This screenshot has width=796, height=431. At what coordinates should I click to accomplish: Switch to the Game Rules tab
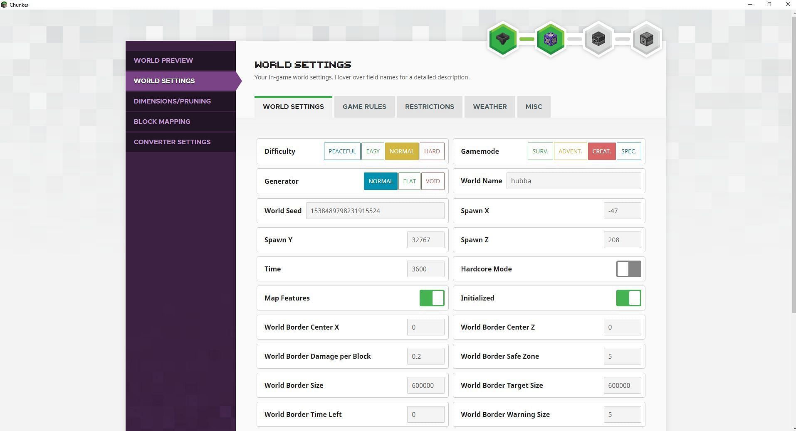(364, 107)
